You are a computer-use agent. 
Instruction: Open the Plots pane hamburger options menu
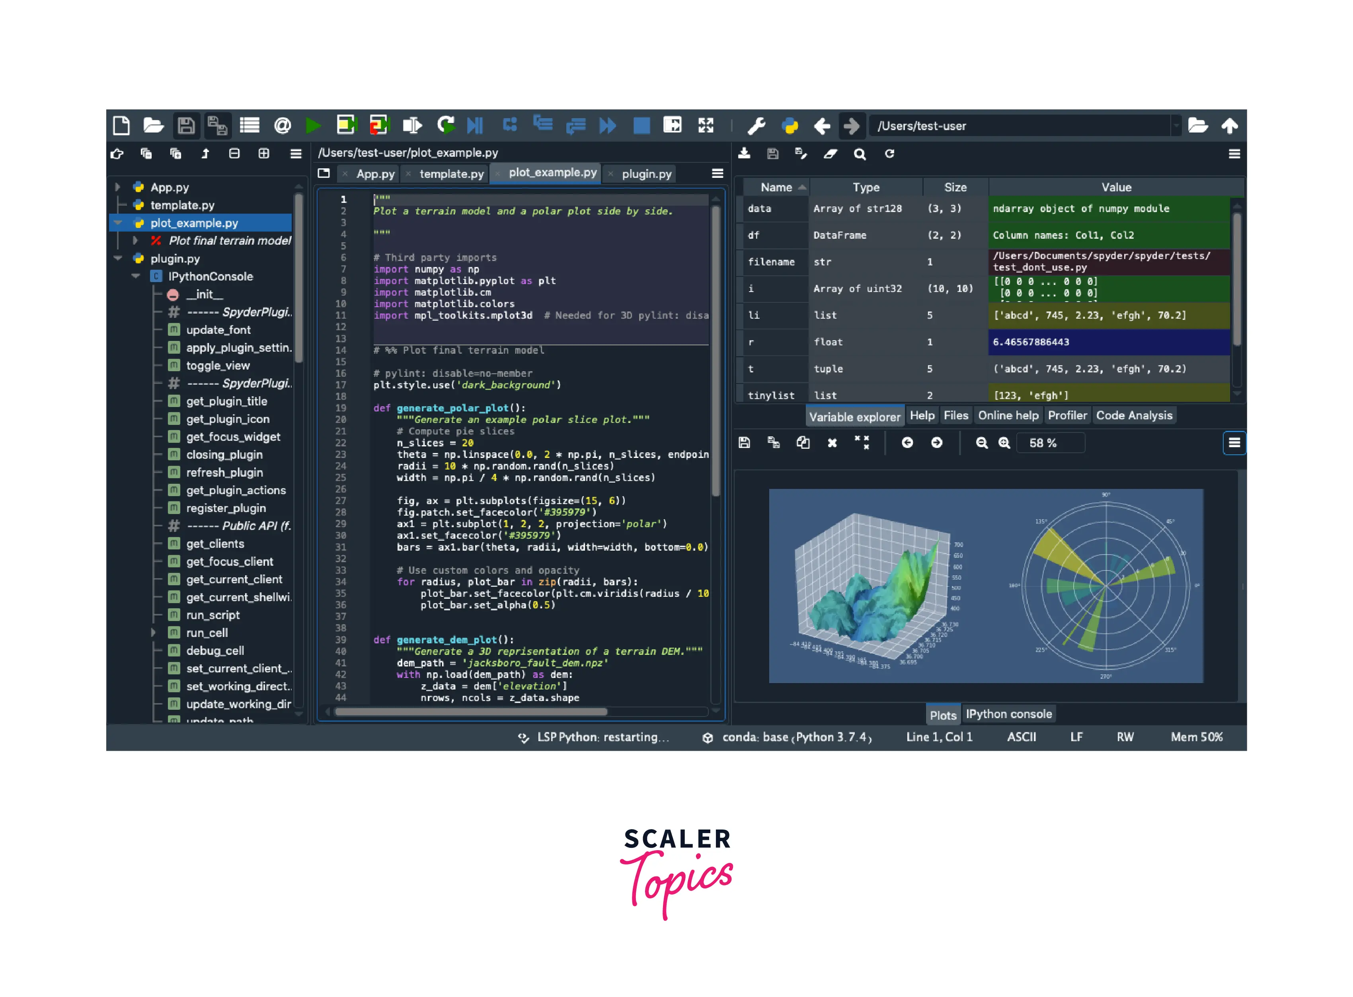[1234, 443]
